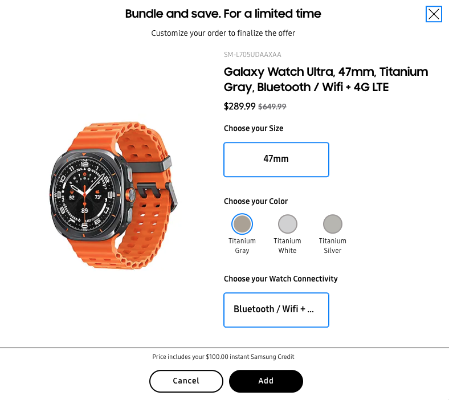
Task: Click the 'Choose your Watch Connectivity' label
Action: click(281, 279)
